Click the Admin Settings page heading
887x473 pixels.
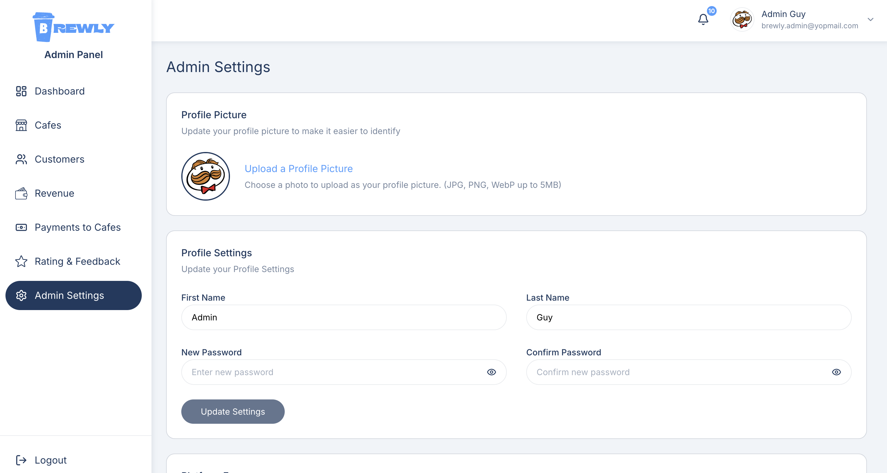click(x=218, y=67)
